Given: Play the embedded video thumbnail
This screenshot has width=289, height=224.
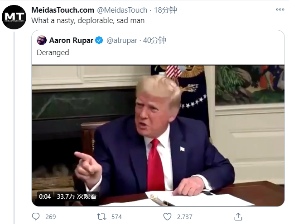Looking at the screenshot, I should coord(158,135).
